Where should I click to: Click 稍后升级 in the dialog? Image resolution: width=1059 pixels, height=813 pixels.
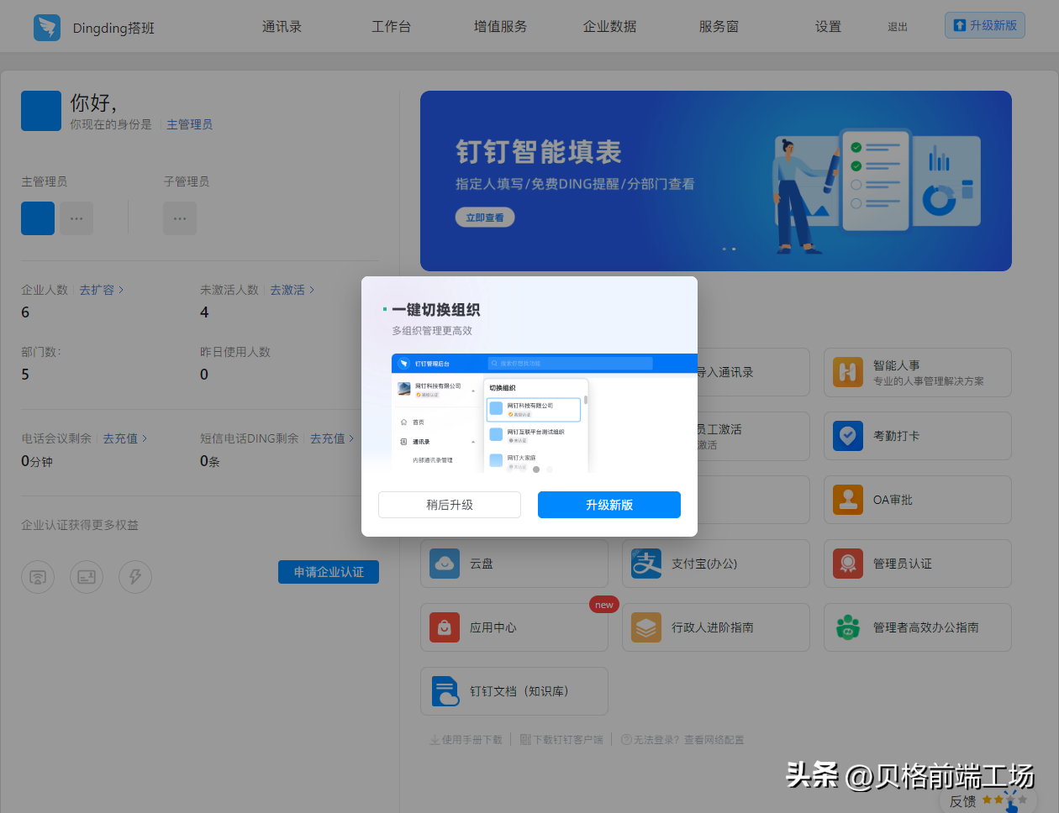[450, 505]
